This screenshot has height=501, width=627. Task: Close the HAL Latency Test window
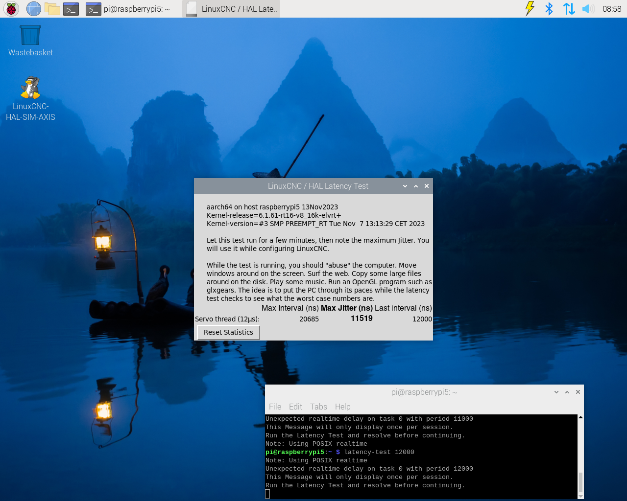[x=427, y=186]
